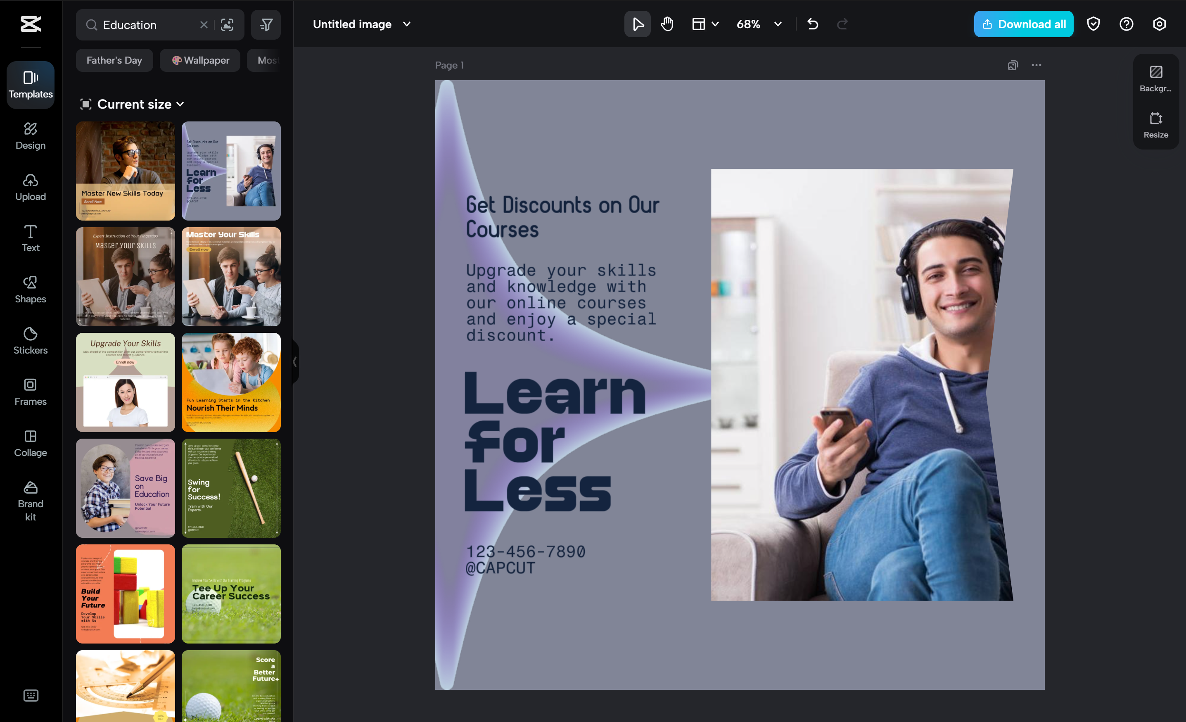Click the duplicate page icon
The image size is (1186, 722).
click(1013, 65)
